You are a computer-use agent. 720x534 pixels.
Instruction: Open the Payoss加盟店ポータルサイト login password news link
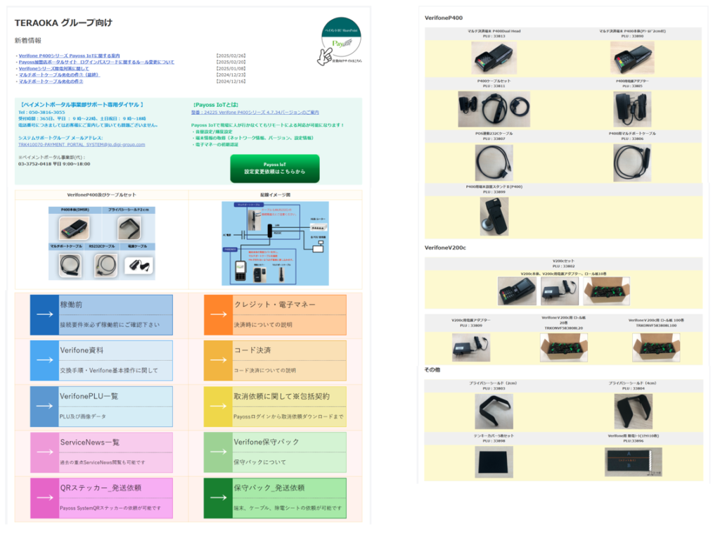pyautogui.click(x=96, y=62)
